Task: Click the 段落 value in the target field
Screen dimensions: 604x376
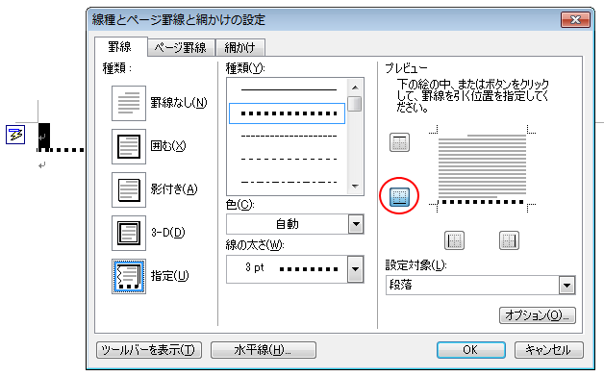Action: click(401, 285)
